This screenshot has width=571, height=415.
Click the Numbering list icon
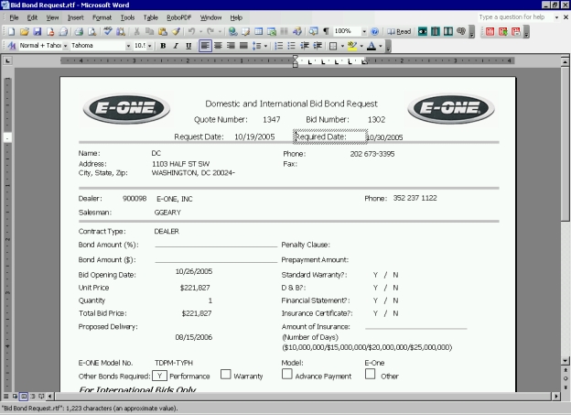pyautogui.click(x=278, y=46)
